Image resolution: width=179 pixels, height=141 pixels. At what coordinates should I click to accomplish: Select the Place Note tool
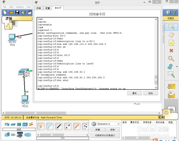pos(171,43)
